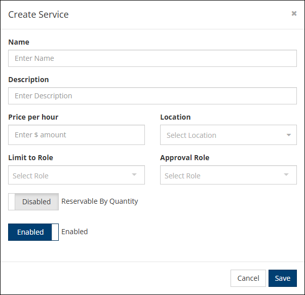
Task: Save the new service
Action: 282,278
